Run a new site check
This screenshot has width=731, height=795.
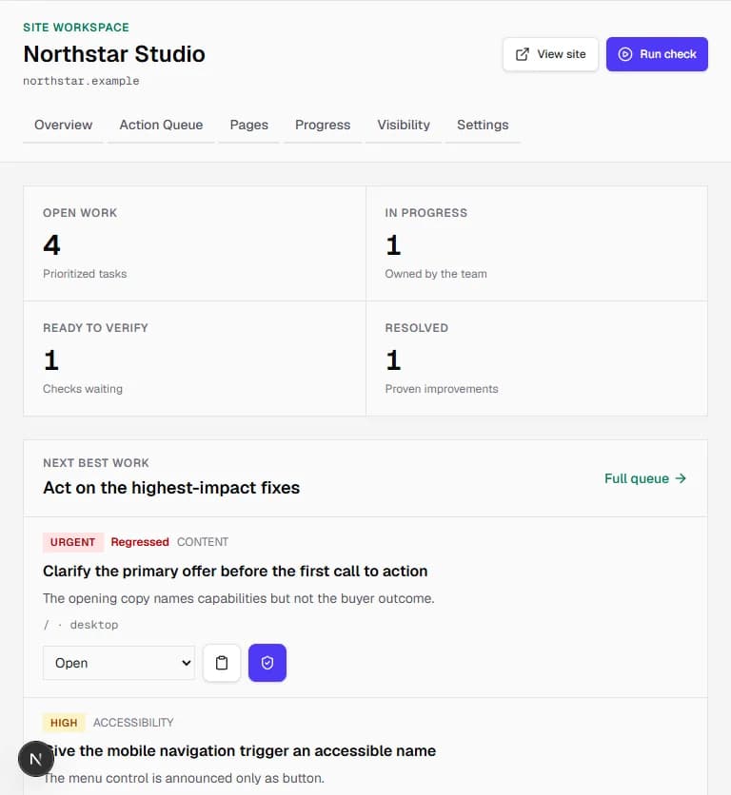pos(657,54)
